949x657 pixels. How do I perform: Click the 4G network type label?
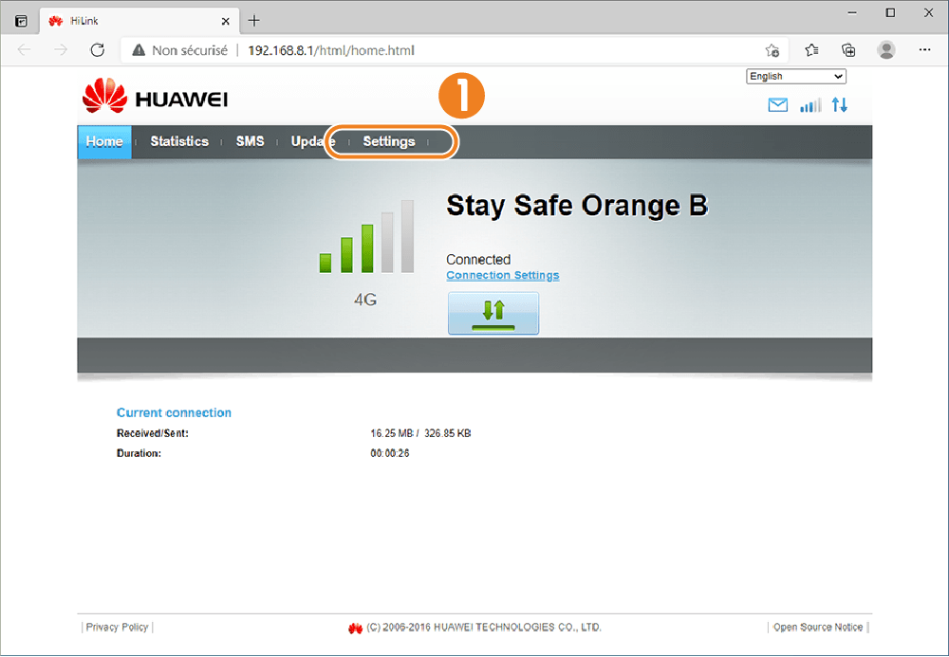[365, 300]
